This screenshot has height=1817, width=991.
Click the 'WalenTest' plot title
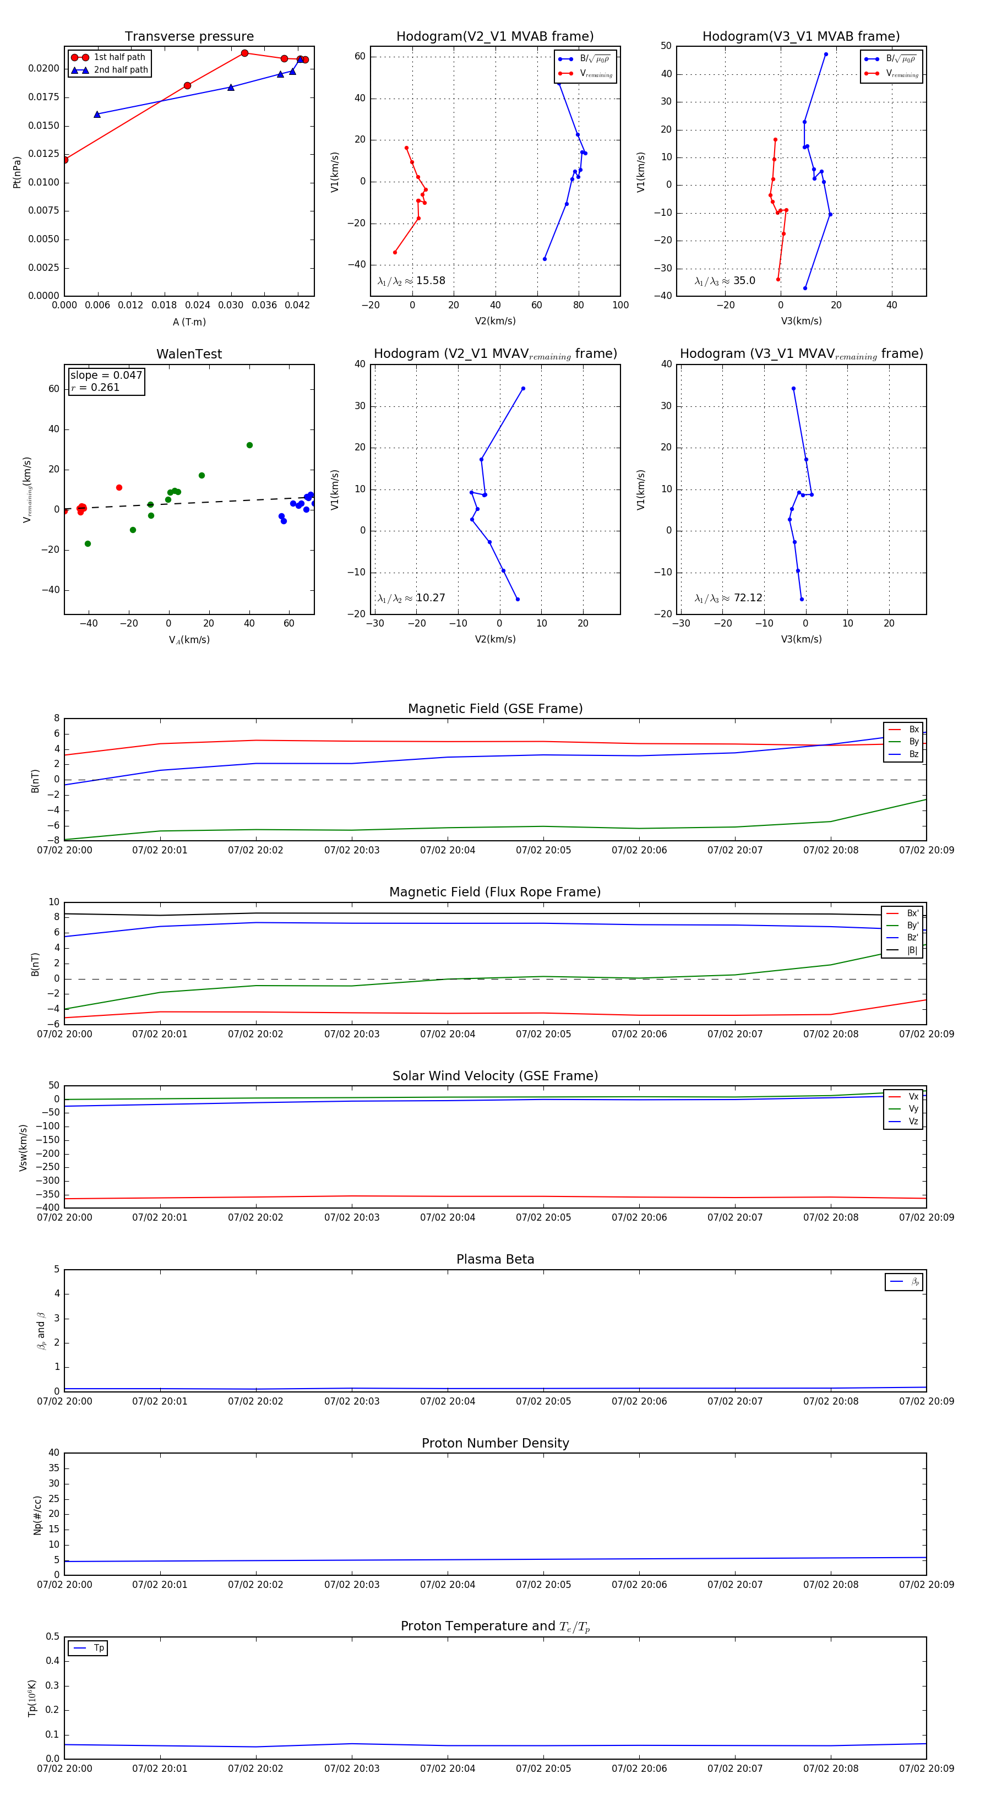tap(189, 354)
